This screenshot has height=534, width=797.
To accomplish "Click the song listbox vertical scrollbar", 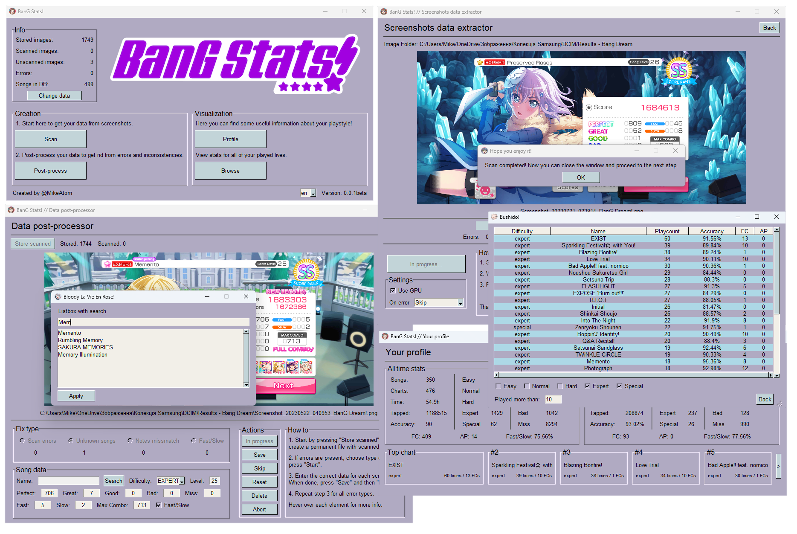I will click(246, 358).
